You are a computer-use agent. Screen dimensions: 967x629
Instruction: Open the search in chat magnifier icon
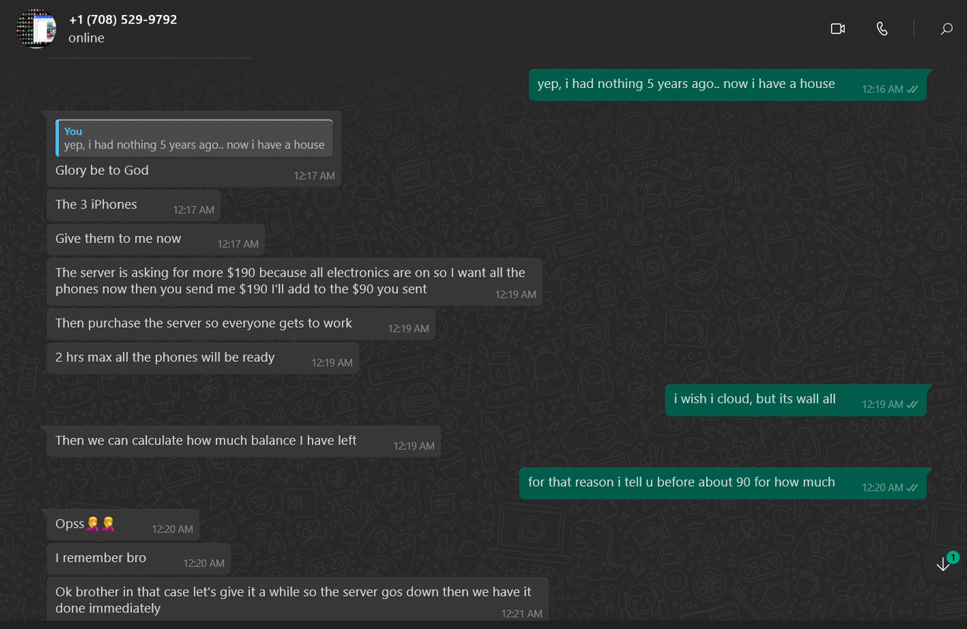pyautogui.click(x=947, y=29)
